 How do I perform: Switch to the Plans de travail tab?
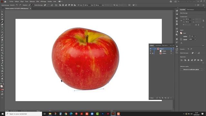165,45
